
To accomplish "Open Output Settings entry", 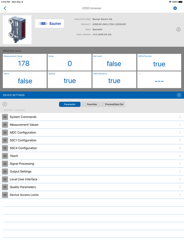I will [x=92, y=172].
